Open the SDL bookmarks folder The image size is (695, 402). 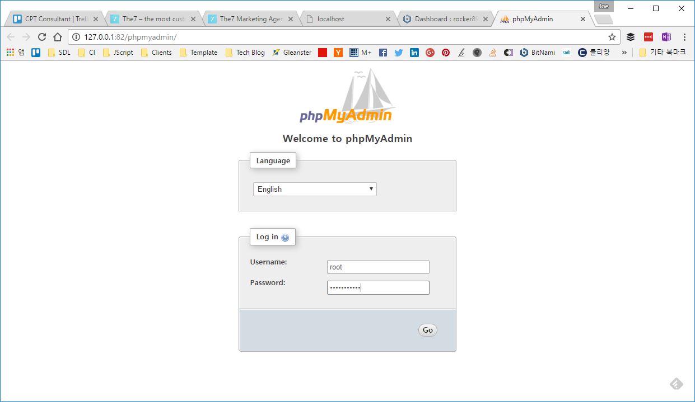pos(59,53)
